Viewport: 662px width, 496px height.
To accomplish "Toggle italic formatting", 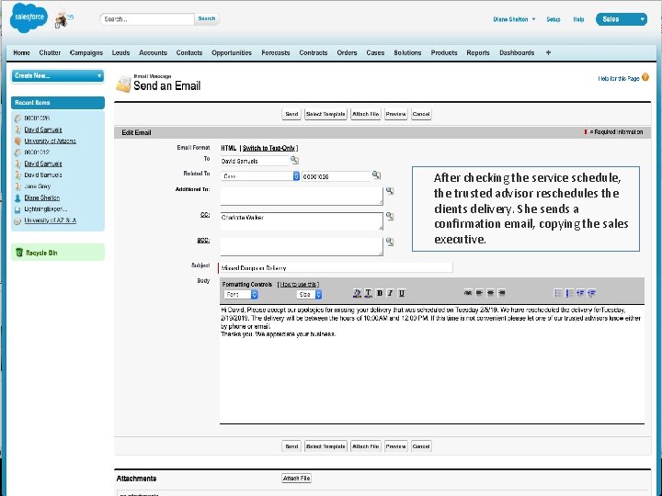I will (391, 293).
